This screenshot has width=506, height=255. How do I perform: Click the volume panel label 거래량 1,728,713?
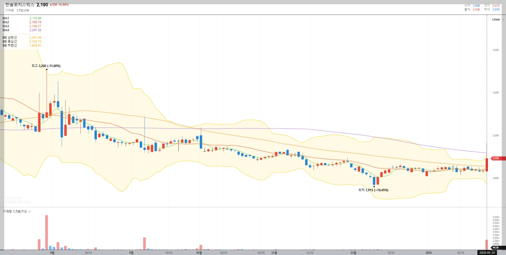14,211
